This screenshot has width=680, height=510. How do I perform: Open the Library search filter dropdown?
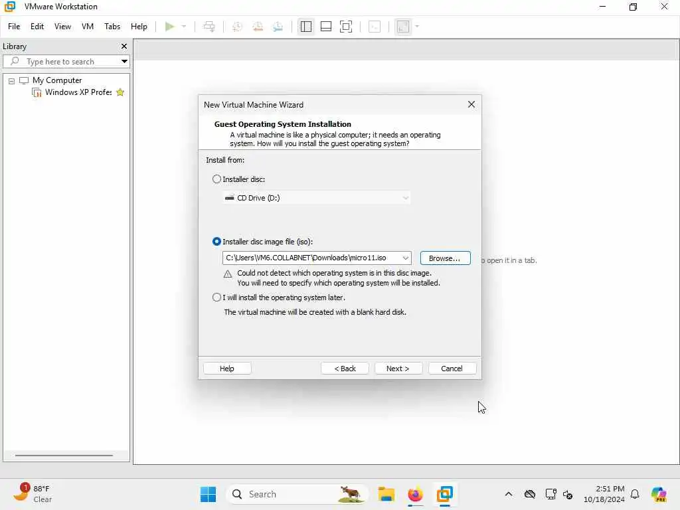[124, 61]
